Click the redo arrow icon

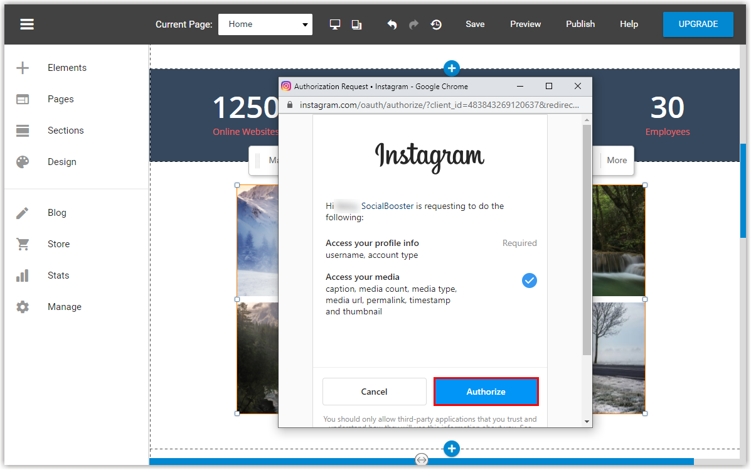[414, 24]
